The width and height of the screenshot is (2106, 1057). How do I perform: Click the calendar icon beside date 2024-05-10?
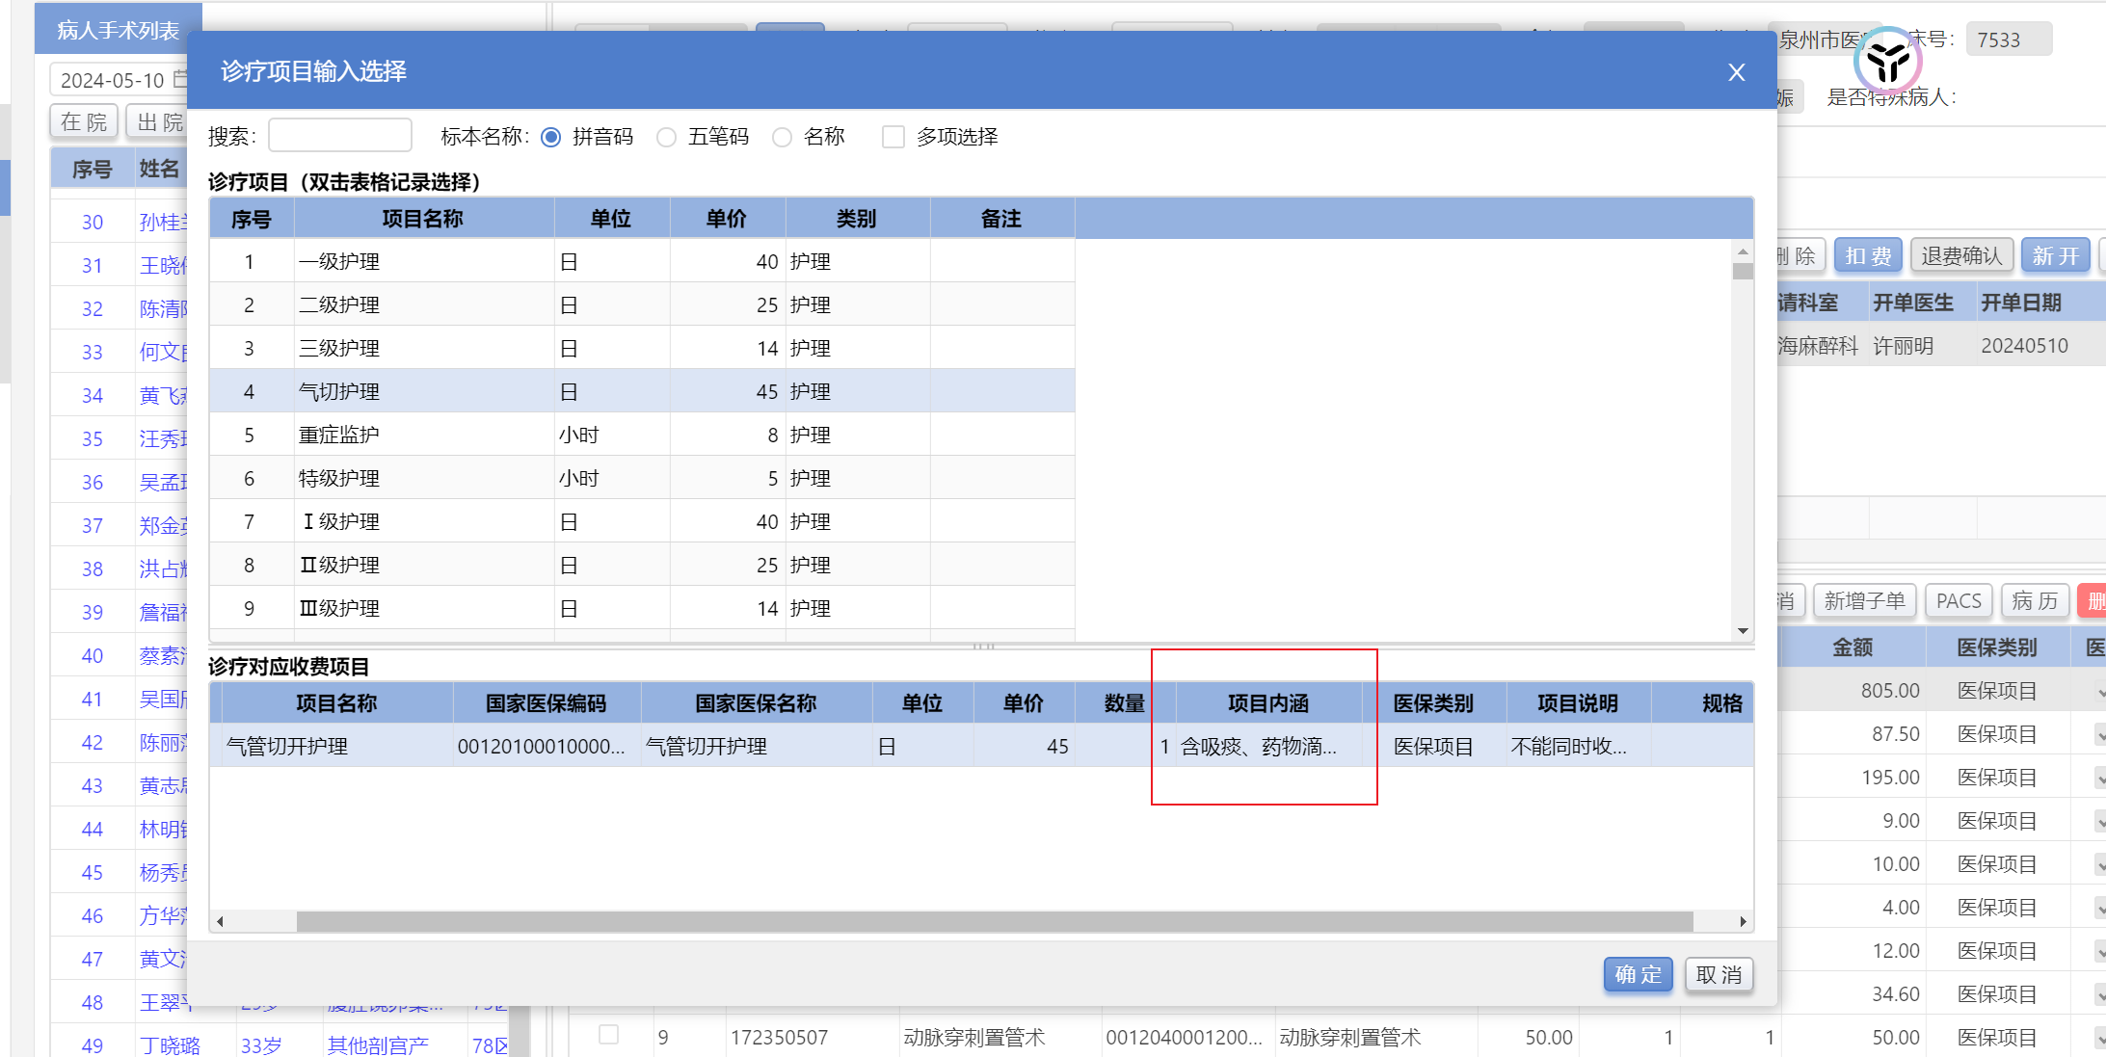point(179,79)
